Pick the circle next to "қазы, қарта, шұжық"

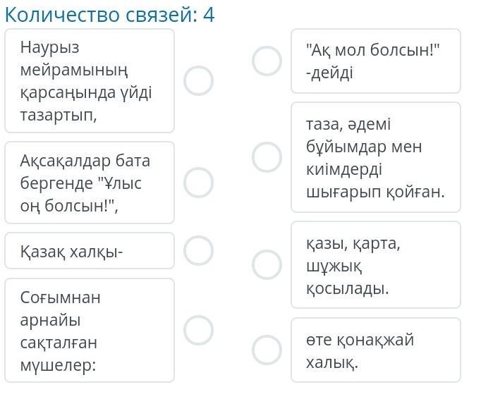point(267,264)
